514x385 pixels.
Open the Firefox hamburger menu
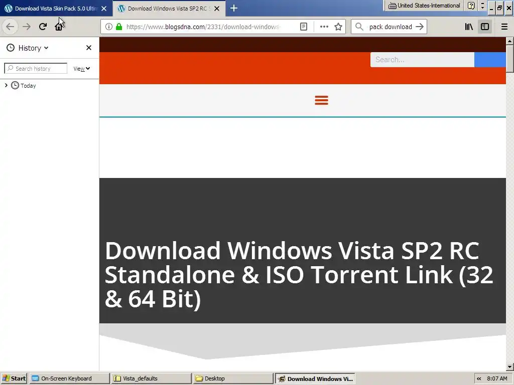(504, 27)
